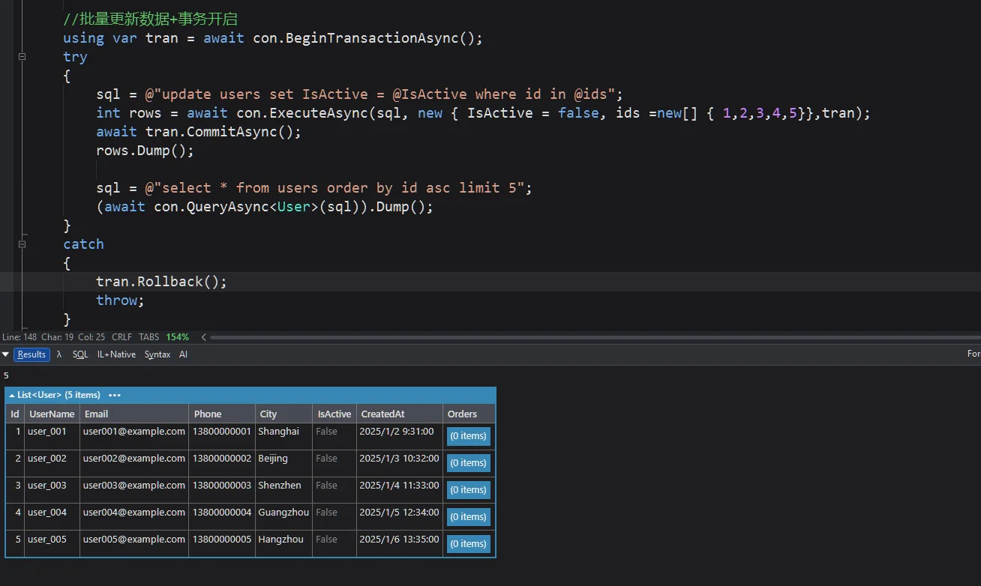This screenshot has width=981, height=586.
Task: Expand Orders (0 items) for user_003
Action: pyautogui.click(x=469, y=490)
